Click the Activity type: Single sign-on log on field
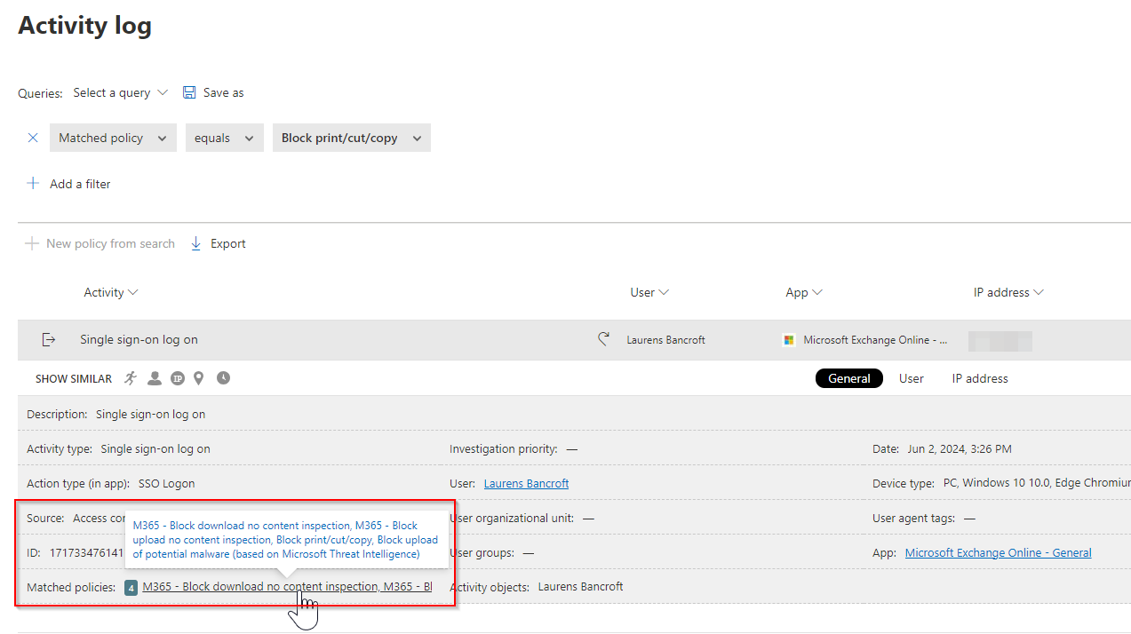 pos(118,448)
